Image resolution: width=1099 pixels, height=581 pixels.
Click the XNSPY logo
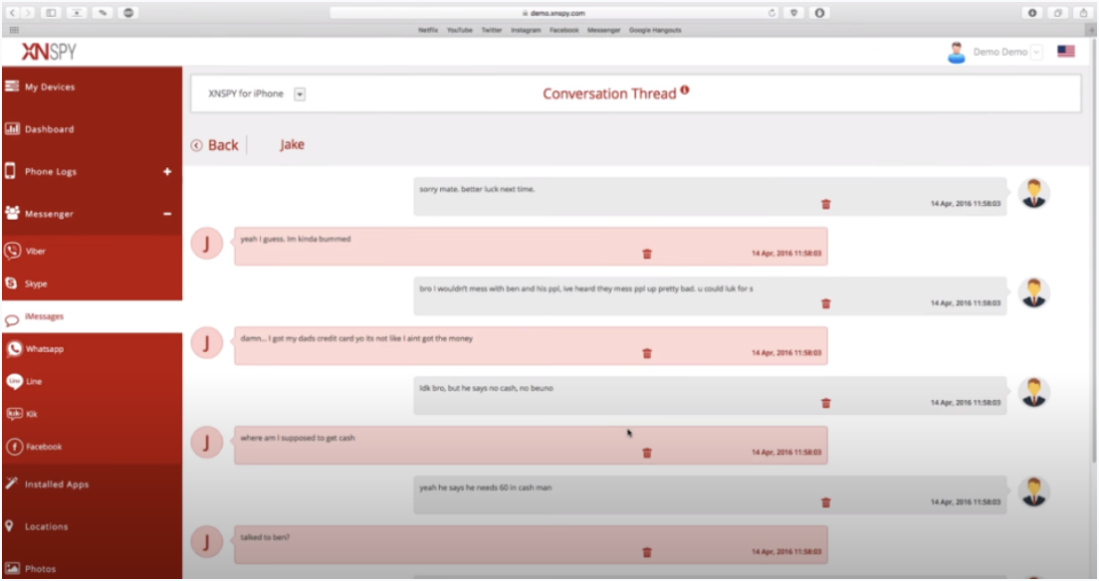(49, 52)
